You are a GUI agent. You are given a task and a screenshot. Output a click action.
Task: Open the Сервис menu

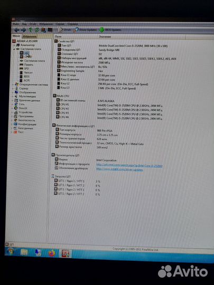point(60,24)
